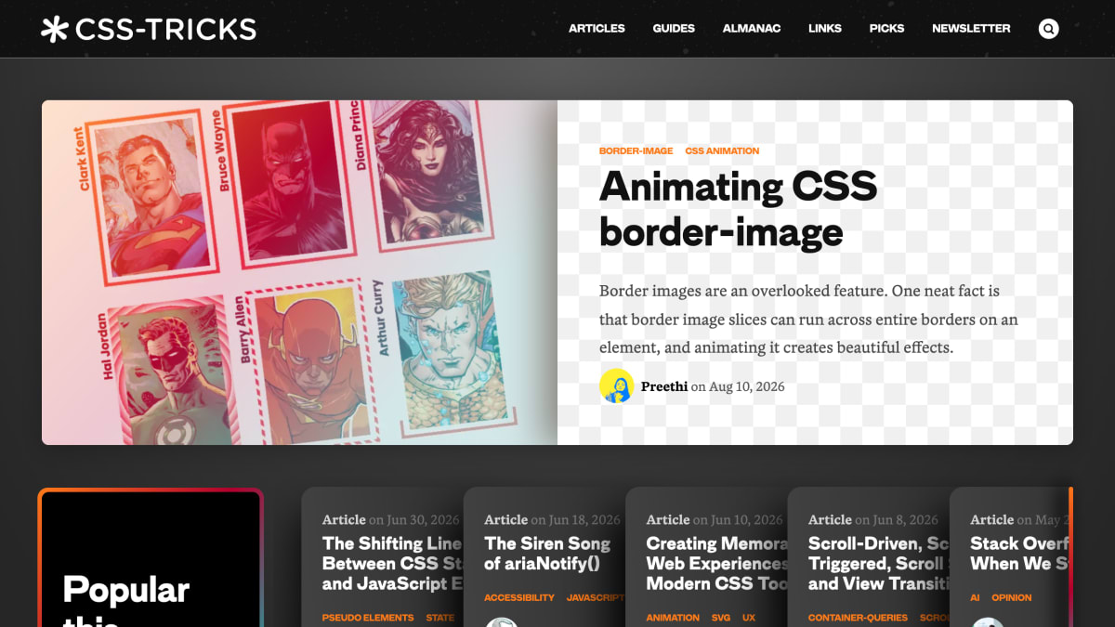
Task: Go to CSS-Tricks home via logo
Action: coord(149,30)
